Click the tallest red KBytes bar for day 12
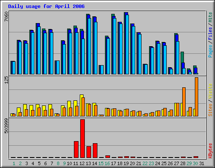 pyautogui.click(x=82, y=139)
